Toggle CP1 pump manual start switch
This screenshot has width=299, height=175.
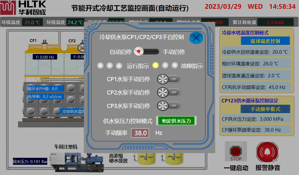pyautogui.click(x=168, y=79)
